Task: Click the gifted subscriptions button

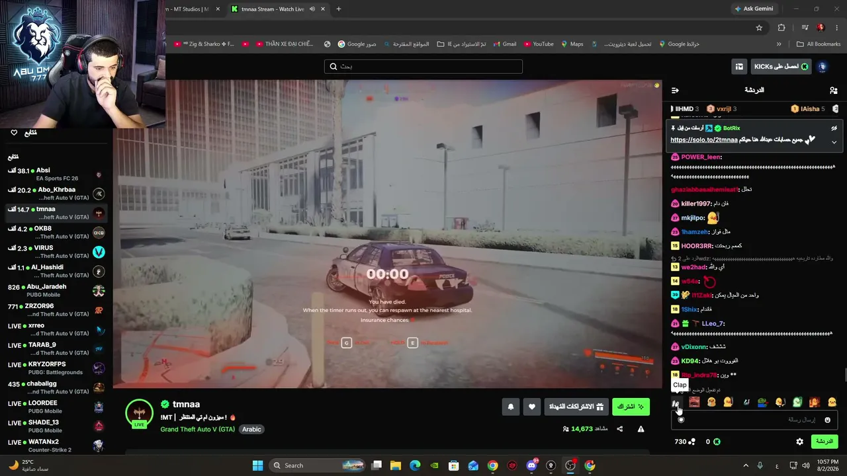Action: tap(576, 407)
